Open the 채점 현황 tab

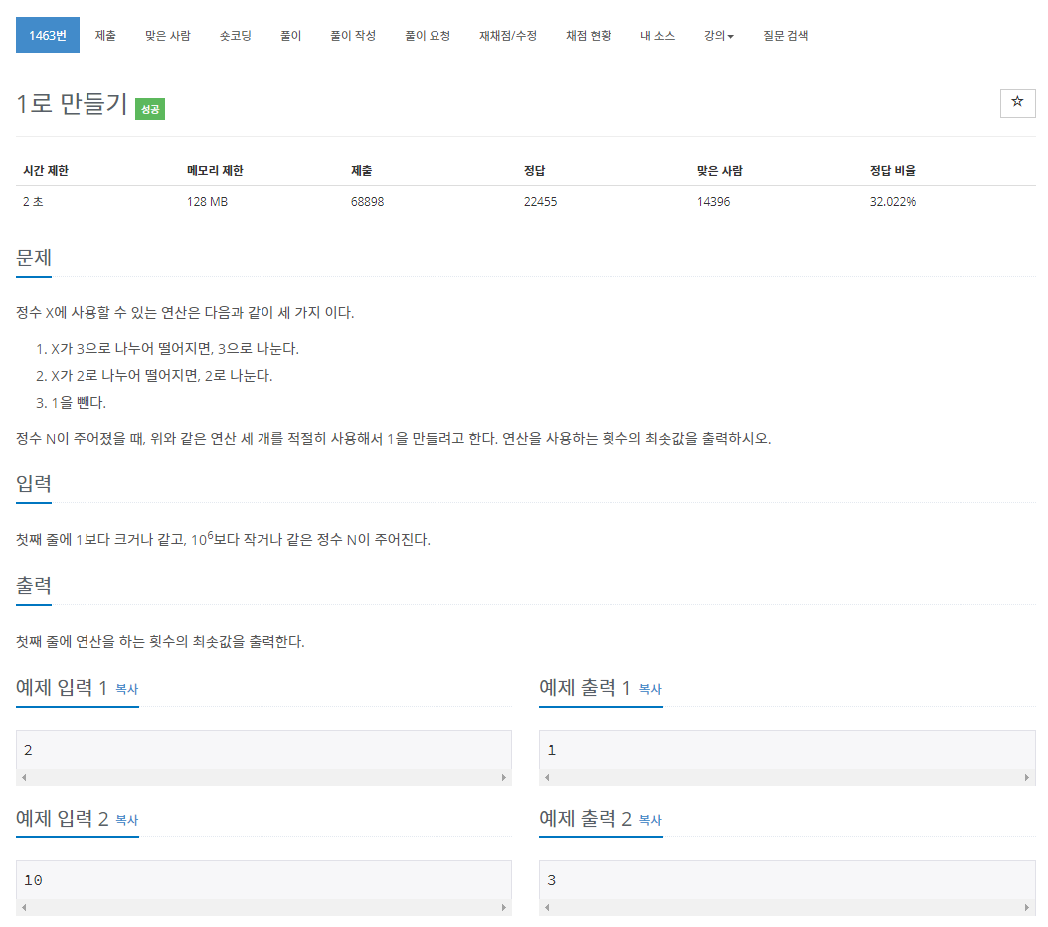tap(589, 36)
